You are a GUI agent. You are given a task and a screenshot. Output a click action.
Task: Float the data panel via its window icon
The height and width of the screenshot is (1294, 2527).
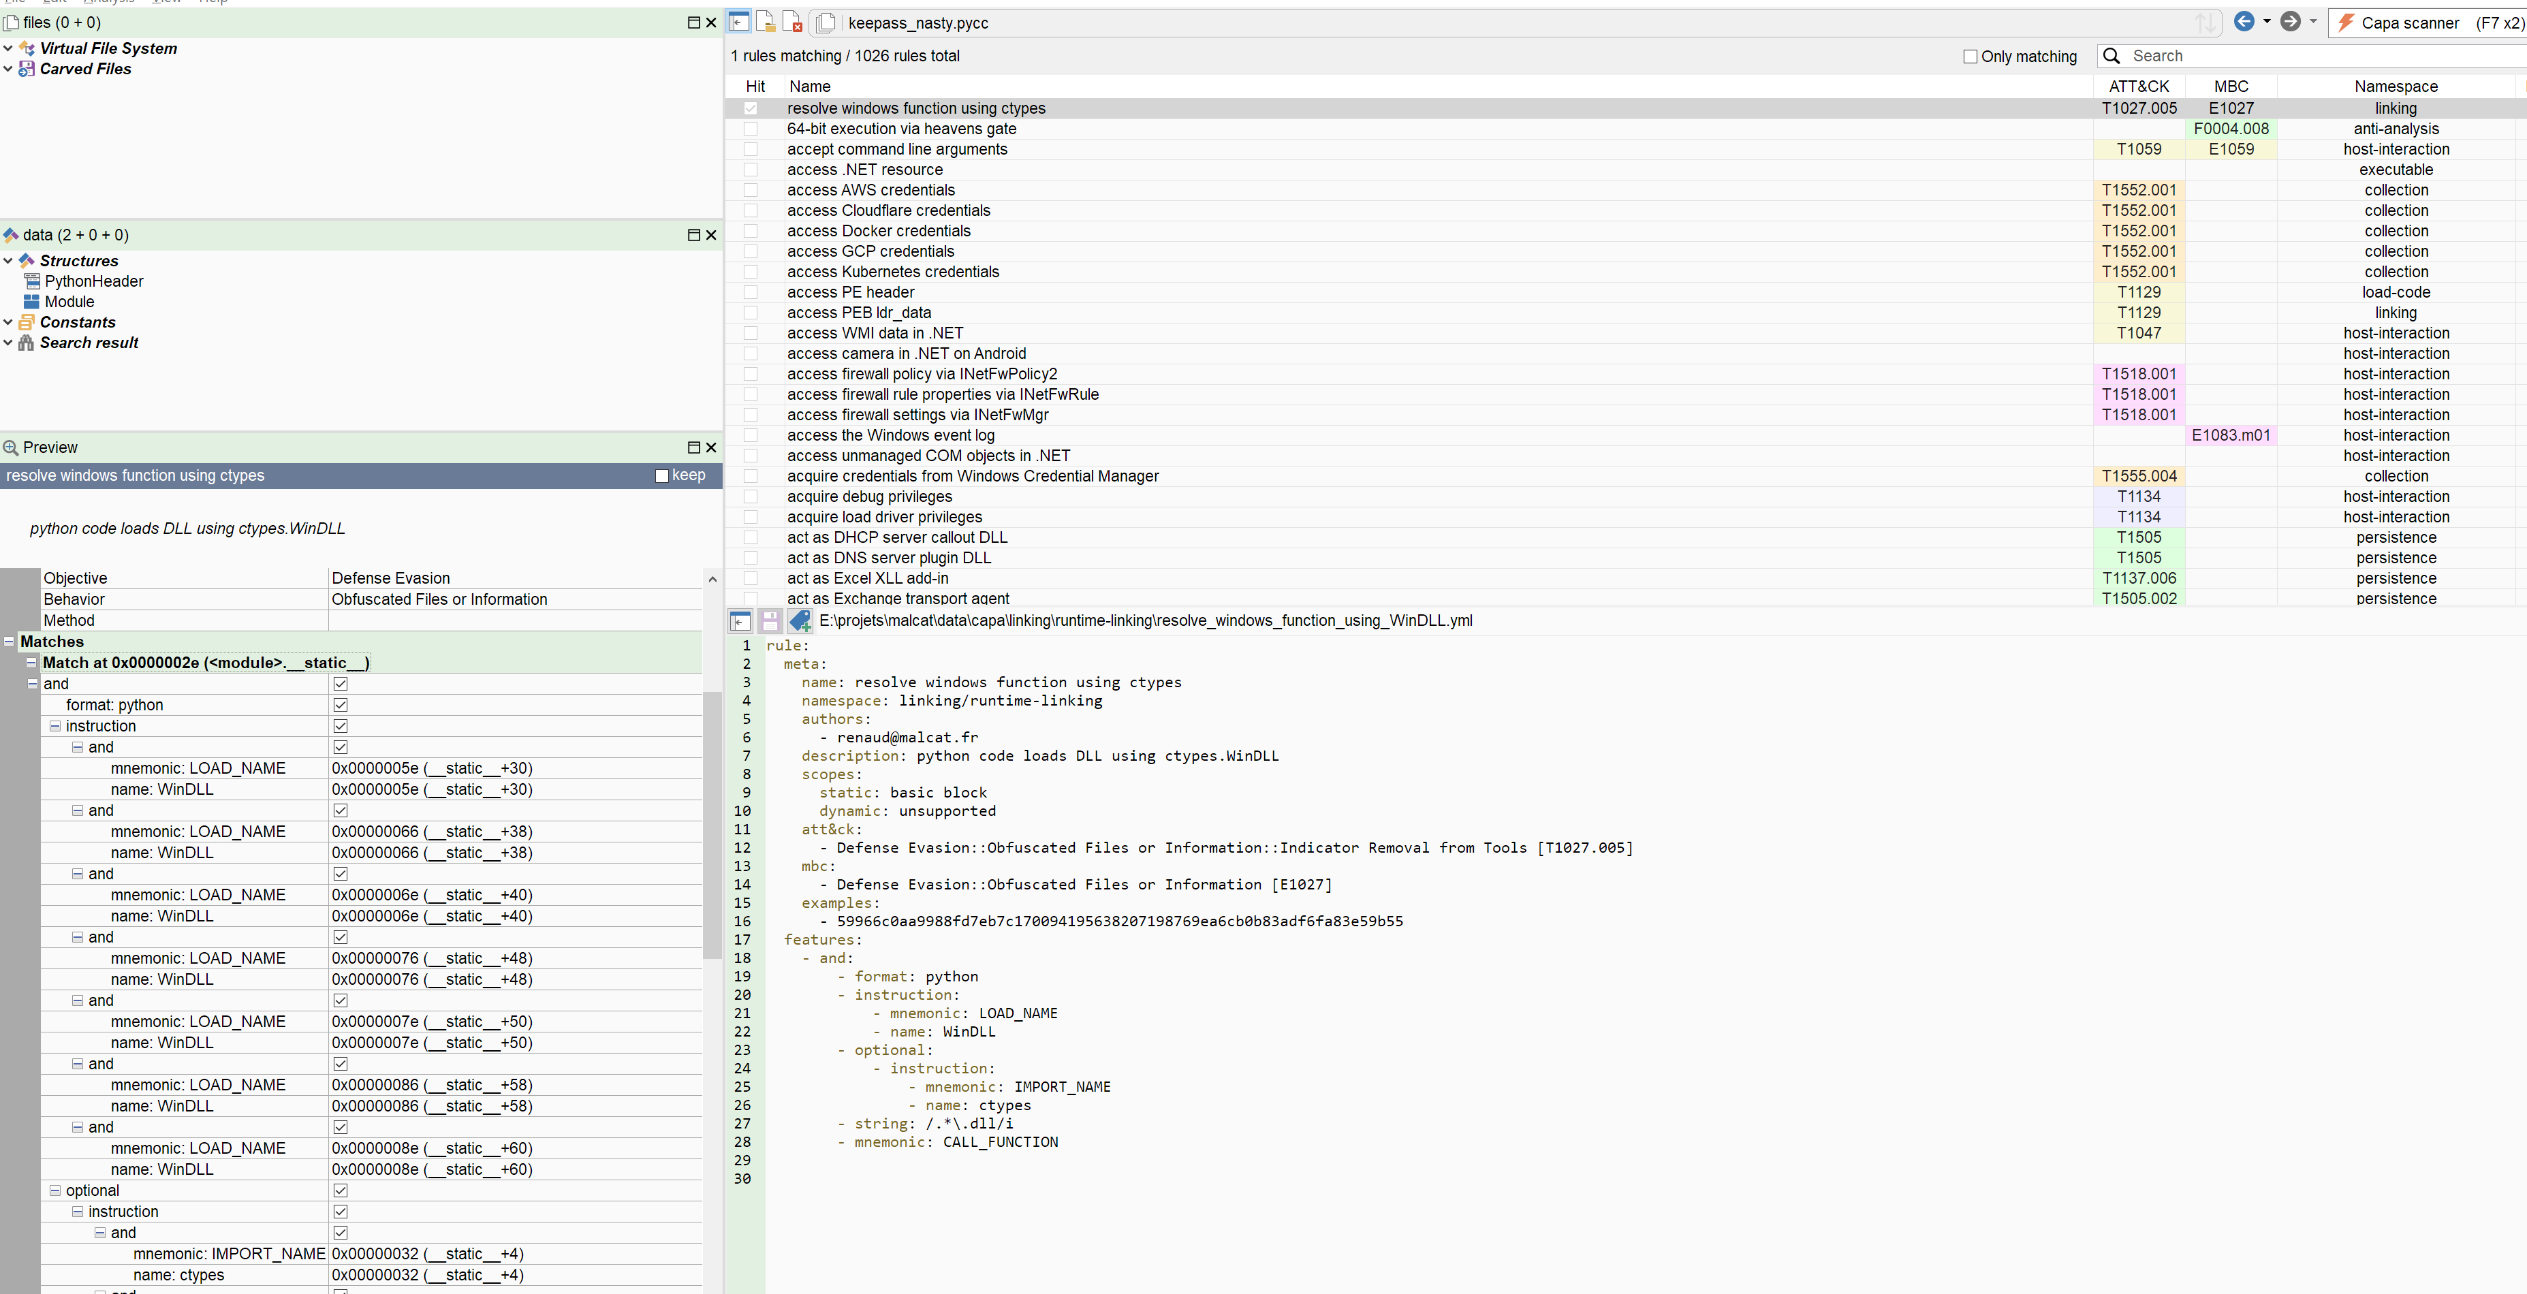pyautogui.click(x=693, y=234)
